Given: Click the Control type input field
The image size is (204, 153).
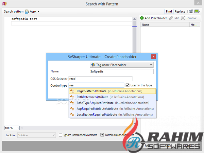Looking at the screenshot, I should [96, 85].
